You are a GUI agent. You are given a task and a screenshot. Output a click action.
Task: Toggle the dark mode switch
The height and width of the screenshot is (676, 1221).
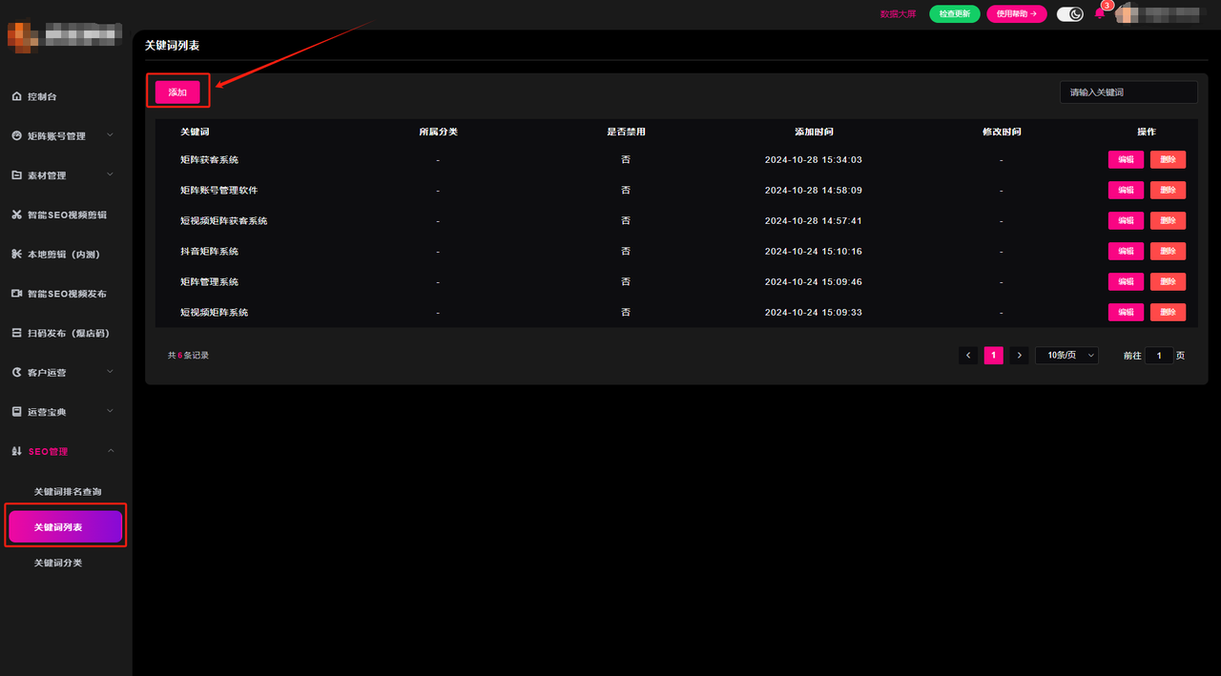[1069, 14]
